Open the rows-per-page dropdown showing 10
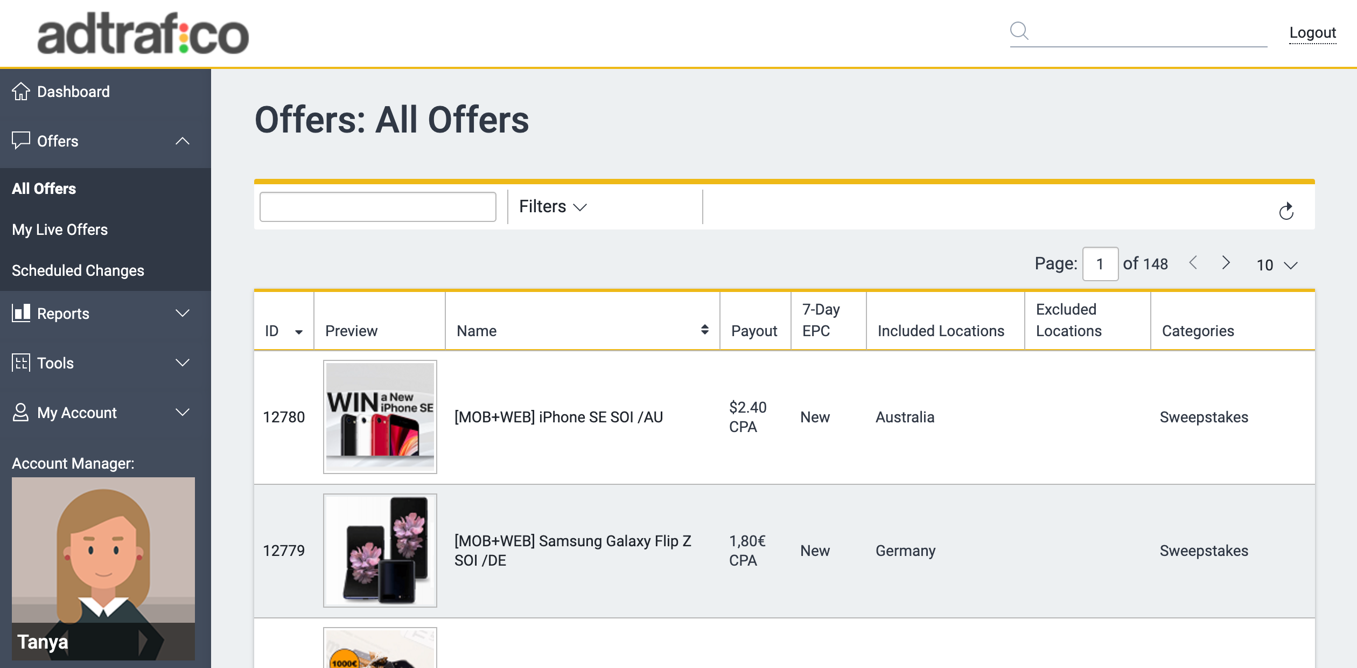The image size is (1357, 668). coord(1277,265)
